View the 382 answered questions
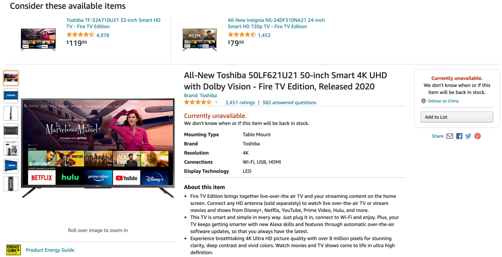 pyautogui.click(x=289, y=102)
